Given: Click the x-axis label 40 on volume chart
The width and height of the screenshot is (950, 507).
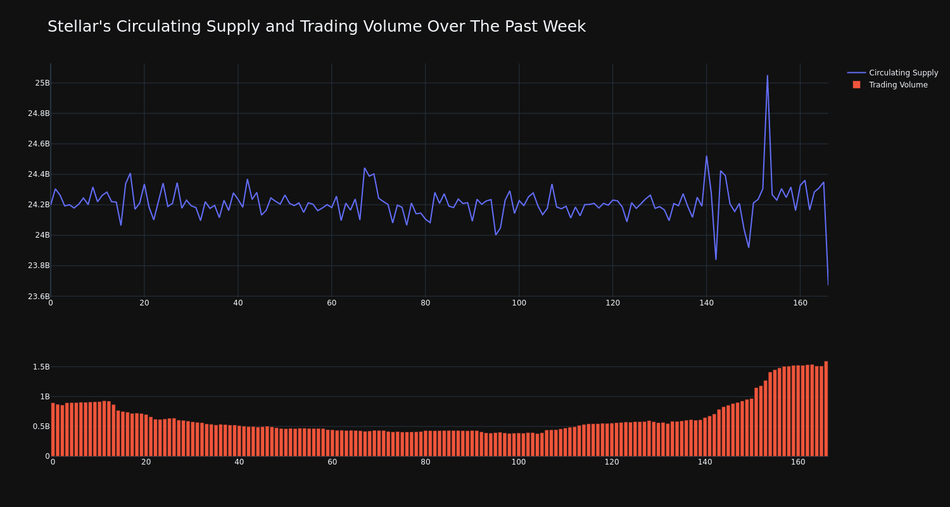Looking at the screenshot, I should click(x=239, y=462).
